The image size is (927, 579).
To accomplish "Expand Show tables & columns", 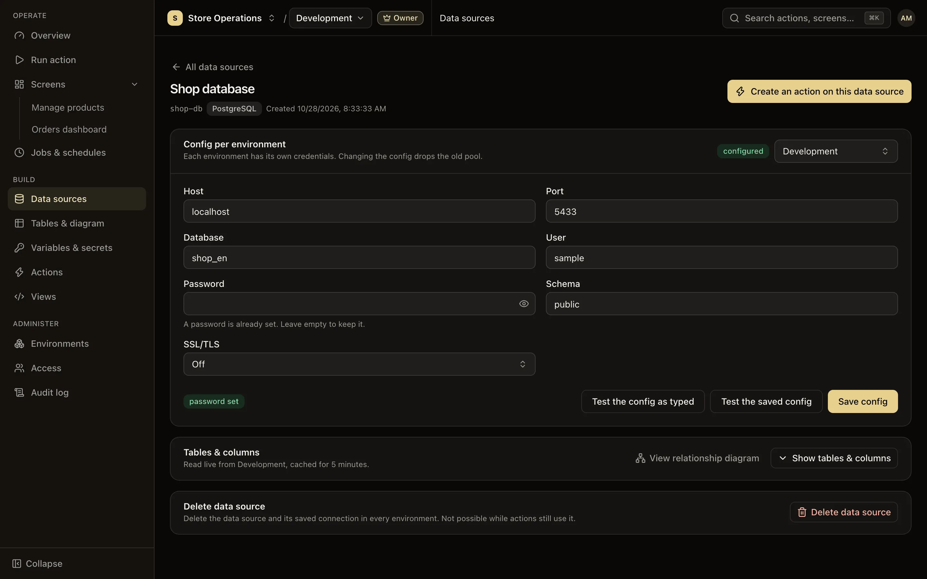I will (x=834, y=458).
